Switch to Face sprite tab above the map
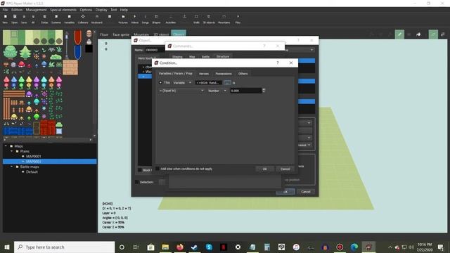450x253 pixels. [x=121, y=34]
